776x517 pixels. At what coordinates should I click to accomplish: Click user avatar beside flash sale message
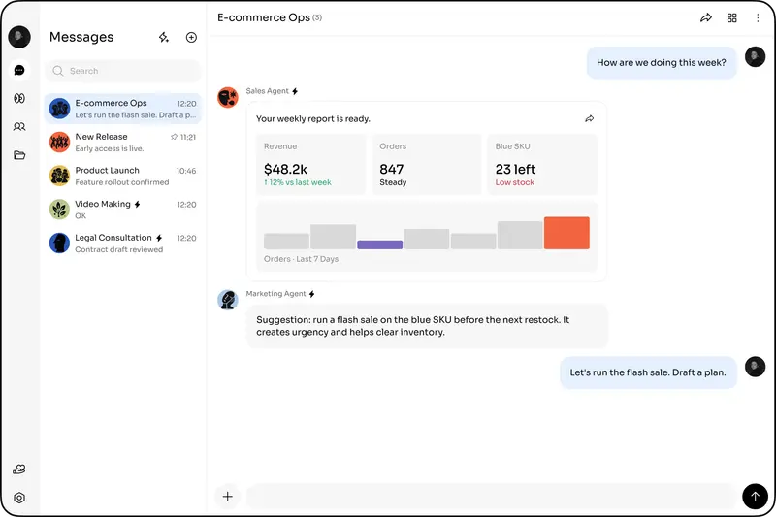click(756, 367)
